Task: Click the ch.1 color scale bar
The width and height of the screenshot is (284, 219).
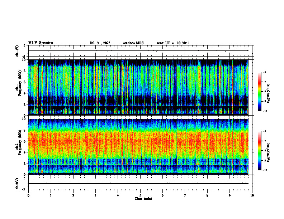Action: pyautogui.click(x=259, y=92)
